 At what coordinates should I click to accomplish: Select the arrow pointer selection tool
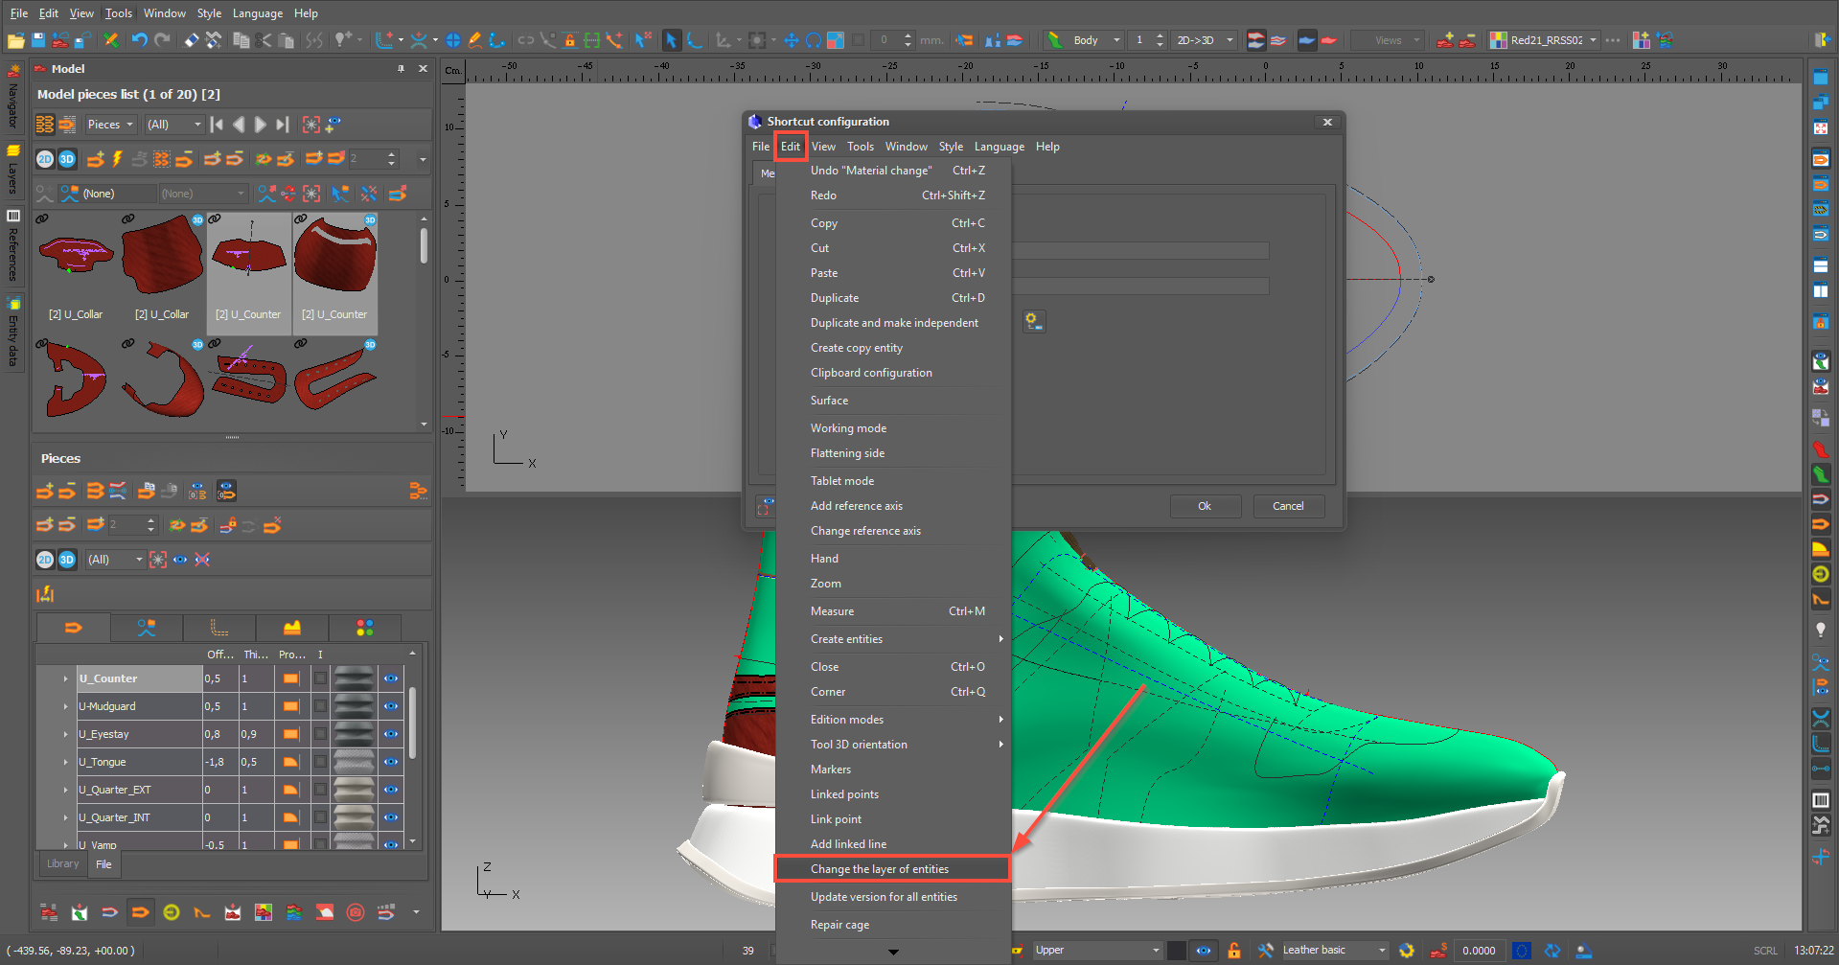(671, 40)
